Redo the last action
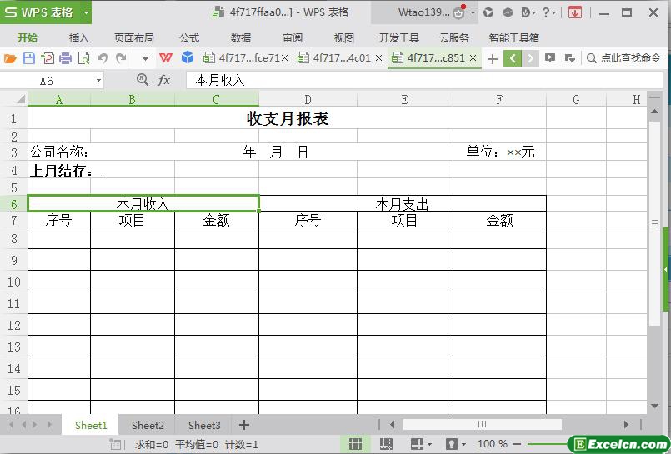Viewport: 671px width, 454px height. [121, 58]
